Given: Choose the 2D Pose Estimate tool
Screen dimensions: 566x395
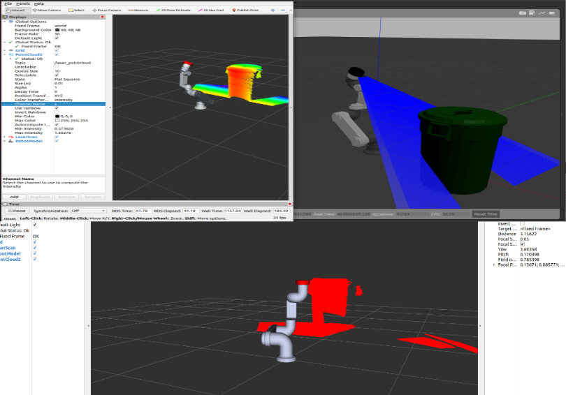Looking at the screenshot, I should [x=173, y=10].
